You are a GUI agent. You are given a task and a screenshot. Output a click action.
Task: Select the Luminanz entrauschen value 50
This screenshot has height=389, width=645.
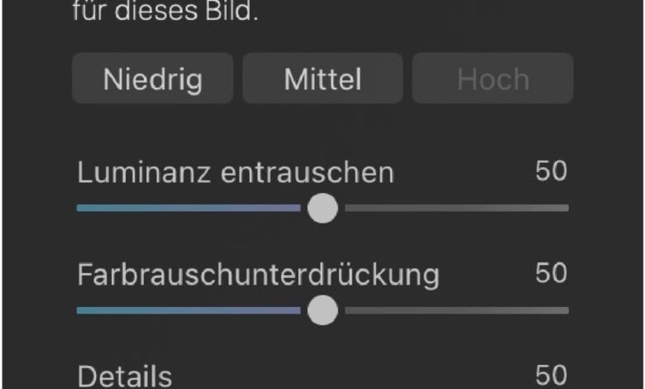pyautogui.click(x=552, y=170)
